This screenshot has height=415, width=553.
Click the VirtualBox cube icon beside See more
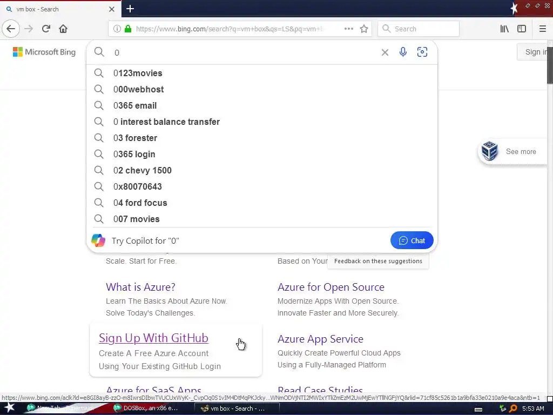coord(489,151)
